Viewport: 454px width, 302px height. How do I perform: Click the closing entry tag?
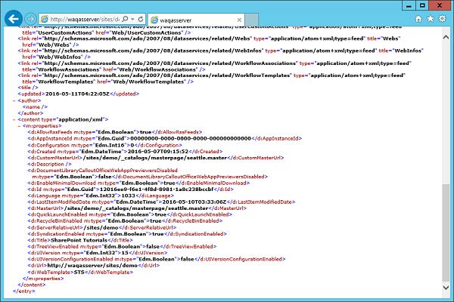tap(23, 291)
